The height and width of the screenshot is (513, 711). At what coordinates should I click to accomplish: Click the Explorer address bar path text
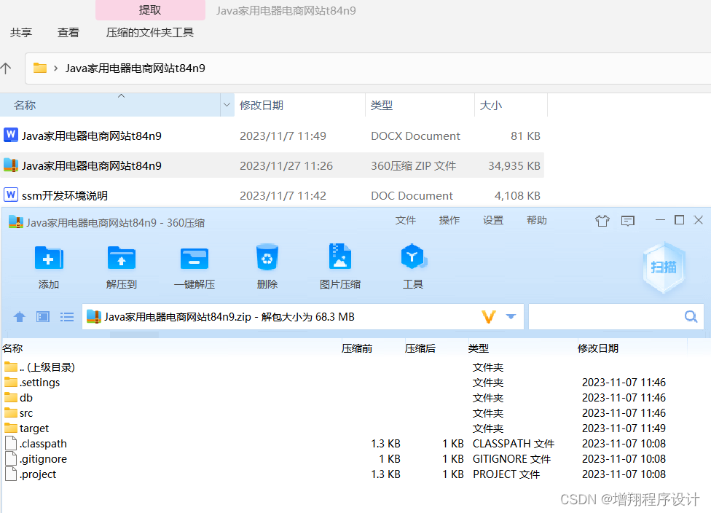click(x=135, y=68)
